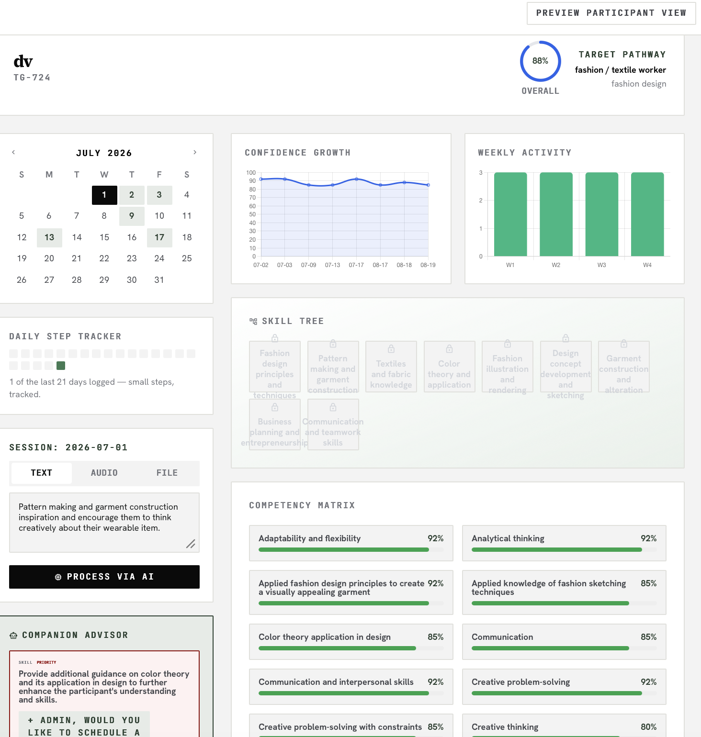Click the W4 weekly activity bar
Viewport: 701px width, 737px height.
point(647,214)
